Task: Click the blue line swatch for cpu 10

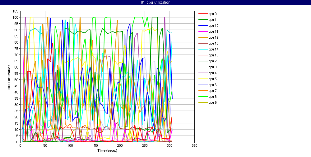Action: pyautogui.click(x=203, y=26)
